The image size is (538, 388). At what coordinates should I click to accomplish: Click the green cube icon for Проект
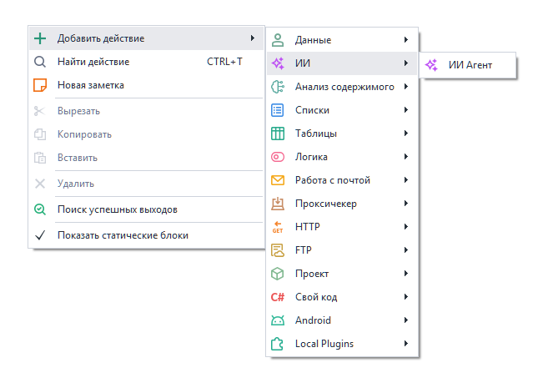point(277,274)
